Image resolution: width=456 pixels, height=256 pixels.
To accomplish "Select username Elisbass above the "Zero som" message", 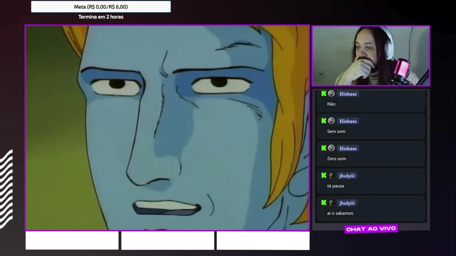I will (348, 149).
